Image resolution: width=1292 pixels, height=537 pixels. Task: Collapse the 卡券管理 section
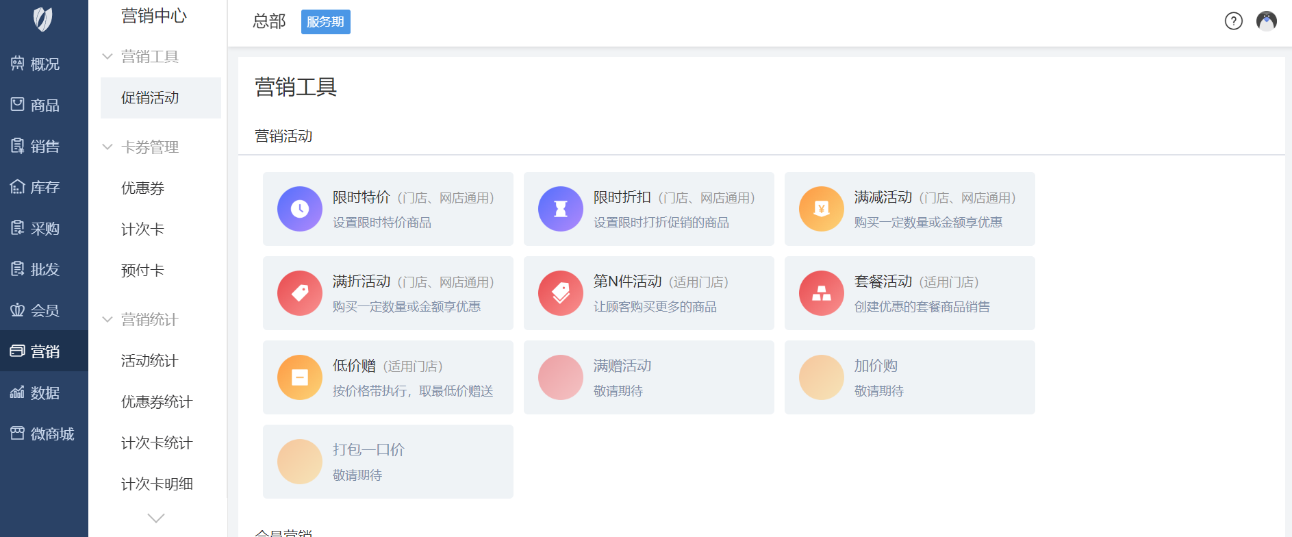pyautogui.click(x=107, y=147)
